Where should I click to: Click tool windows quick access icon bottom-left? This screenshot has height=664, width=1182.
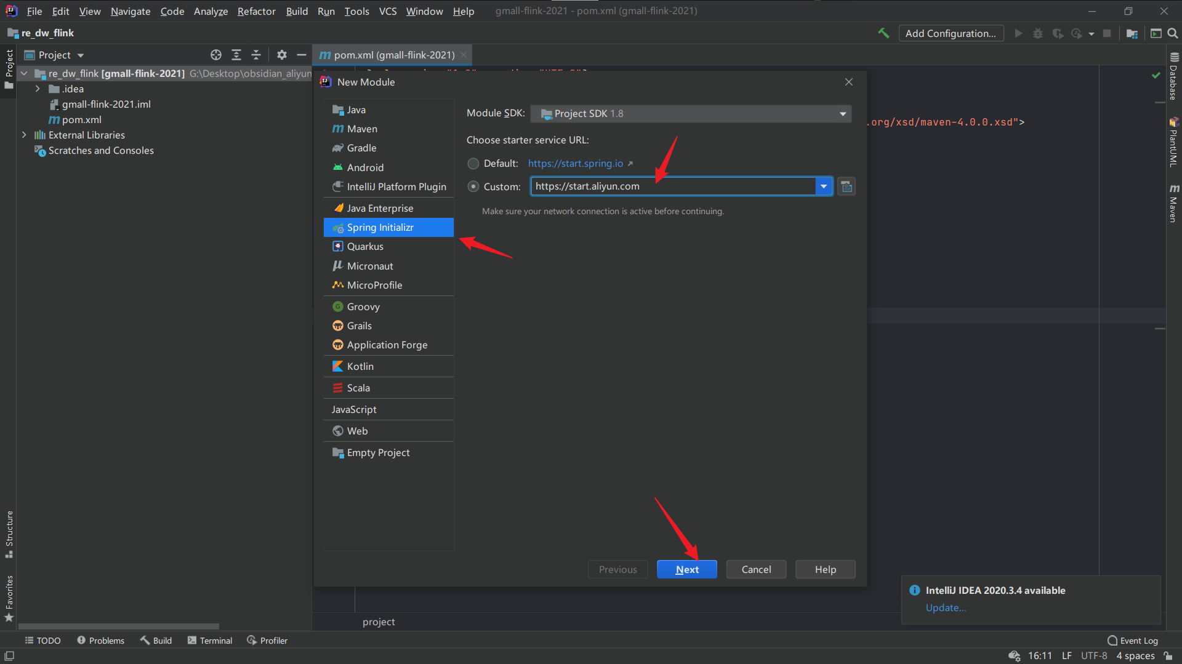(9, 656)
